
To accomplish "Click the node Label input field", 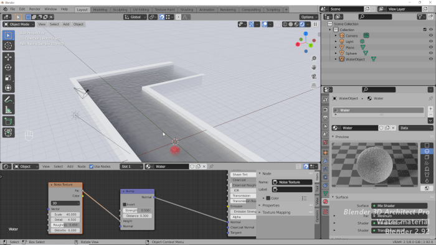I will coord(292,190).
